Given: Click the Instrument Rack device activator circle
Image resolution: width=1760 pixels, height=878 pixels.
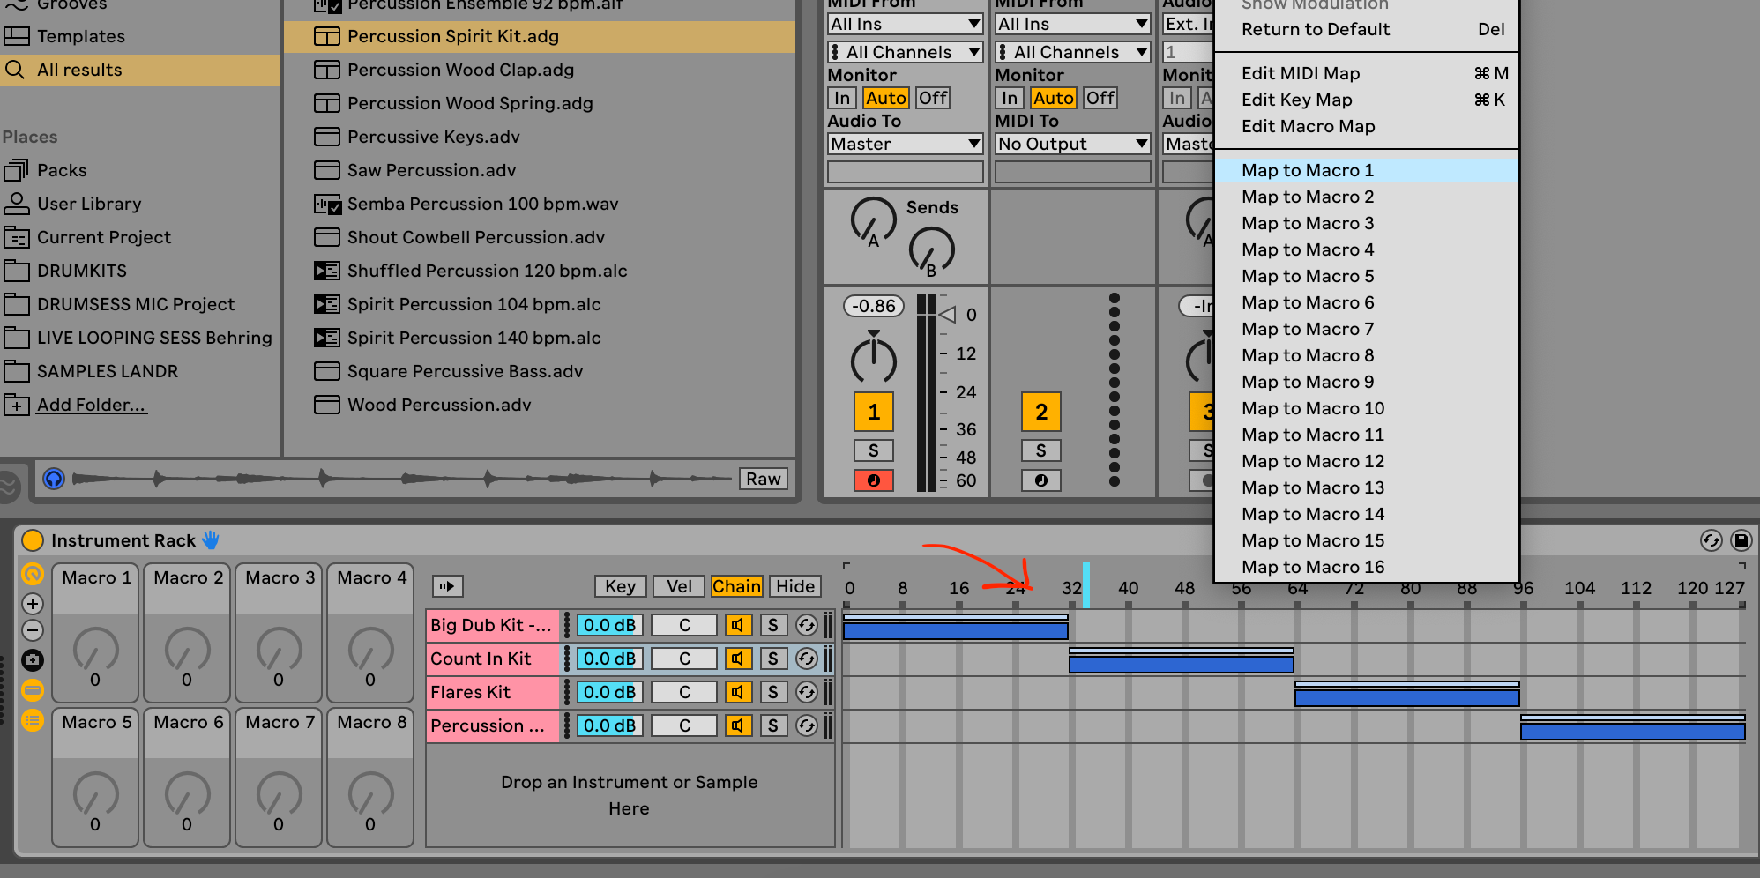Looking at the screenshot, I should click(33, 540).
